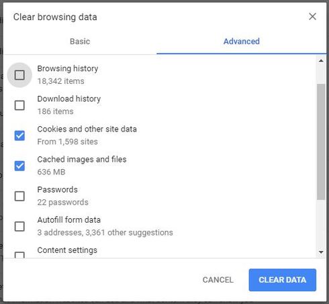Screen dimensions: 329x304
Task: Click the Cookies and other site data label
Action: tap(87, 129)
